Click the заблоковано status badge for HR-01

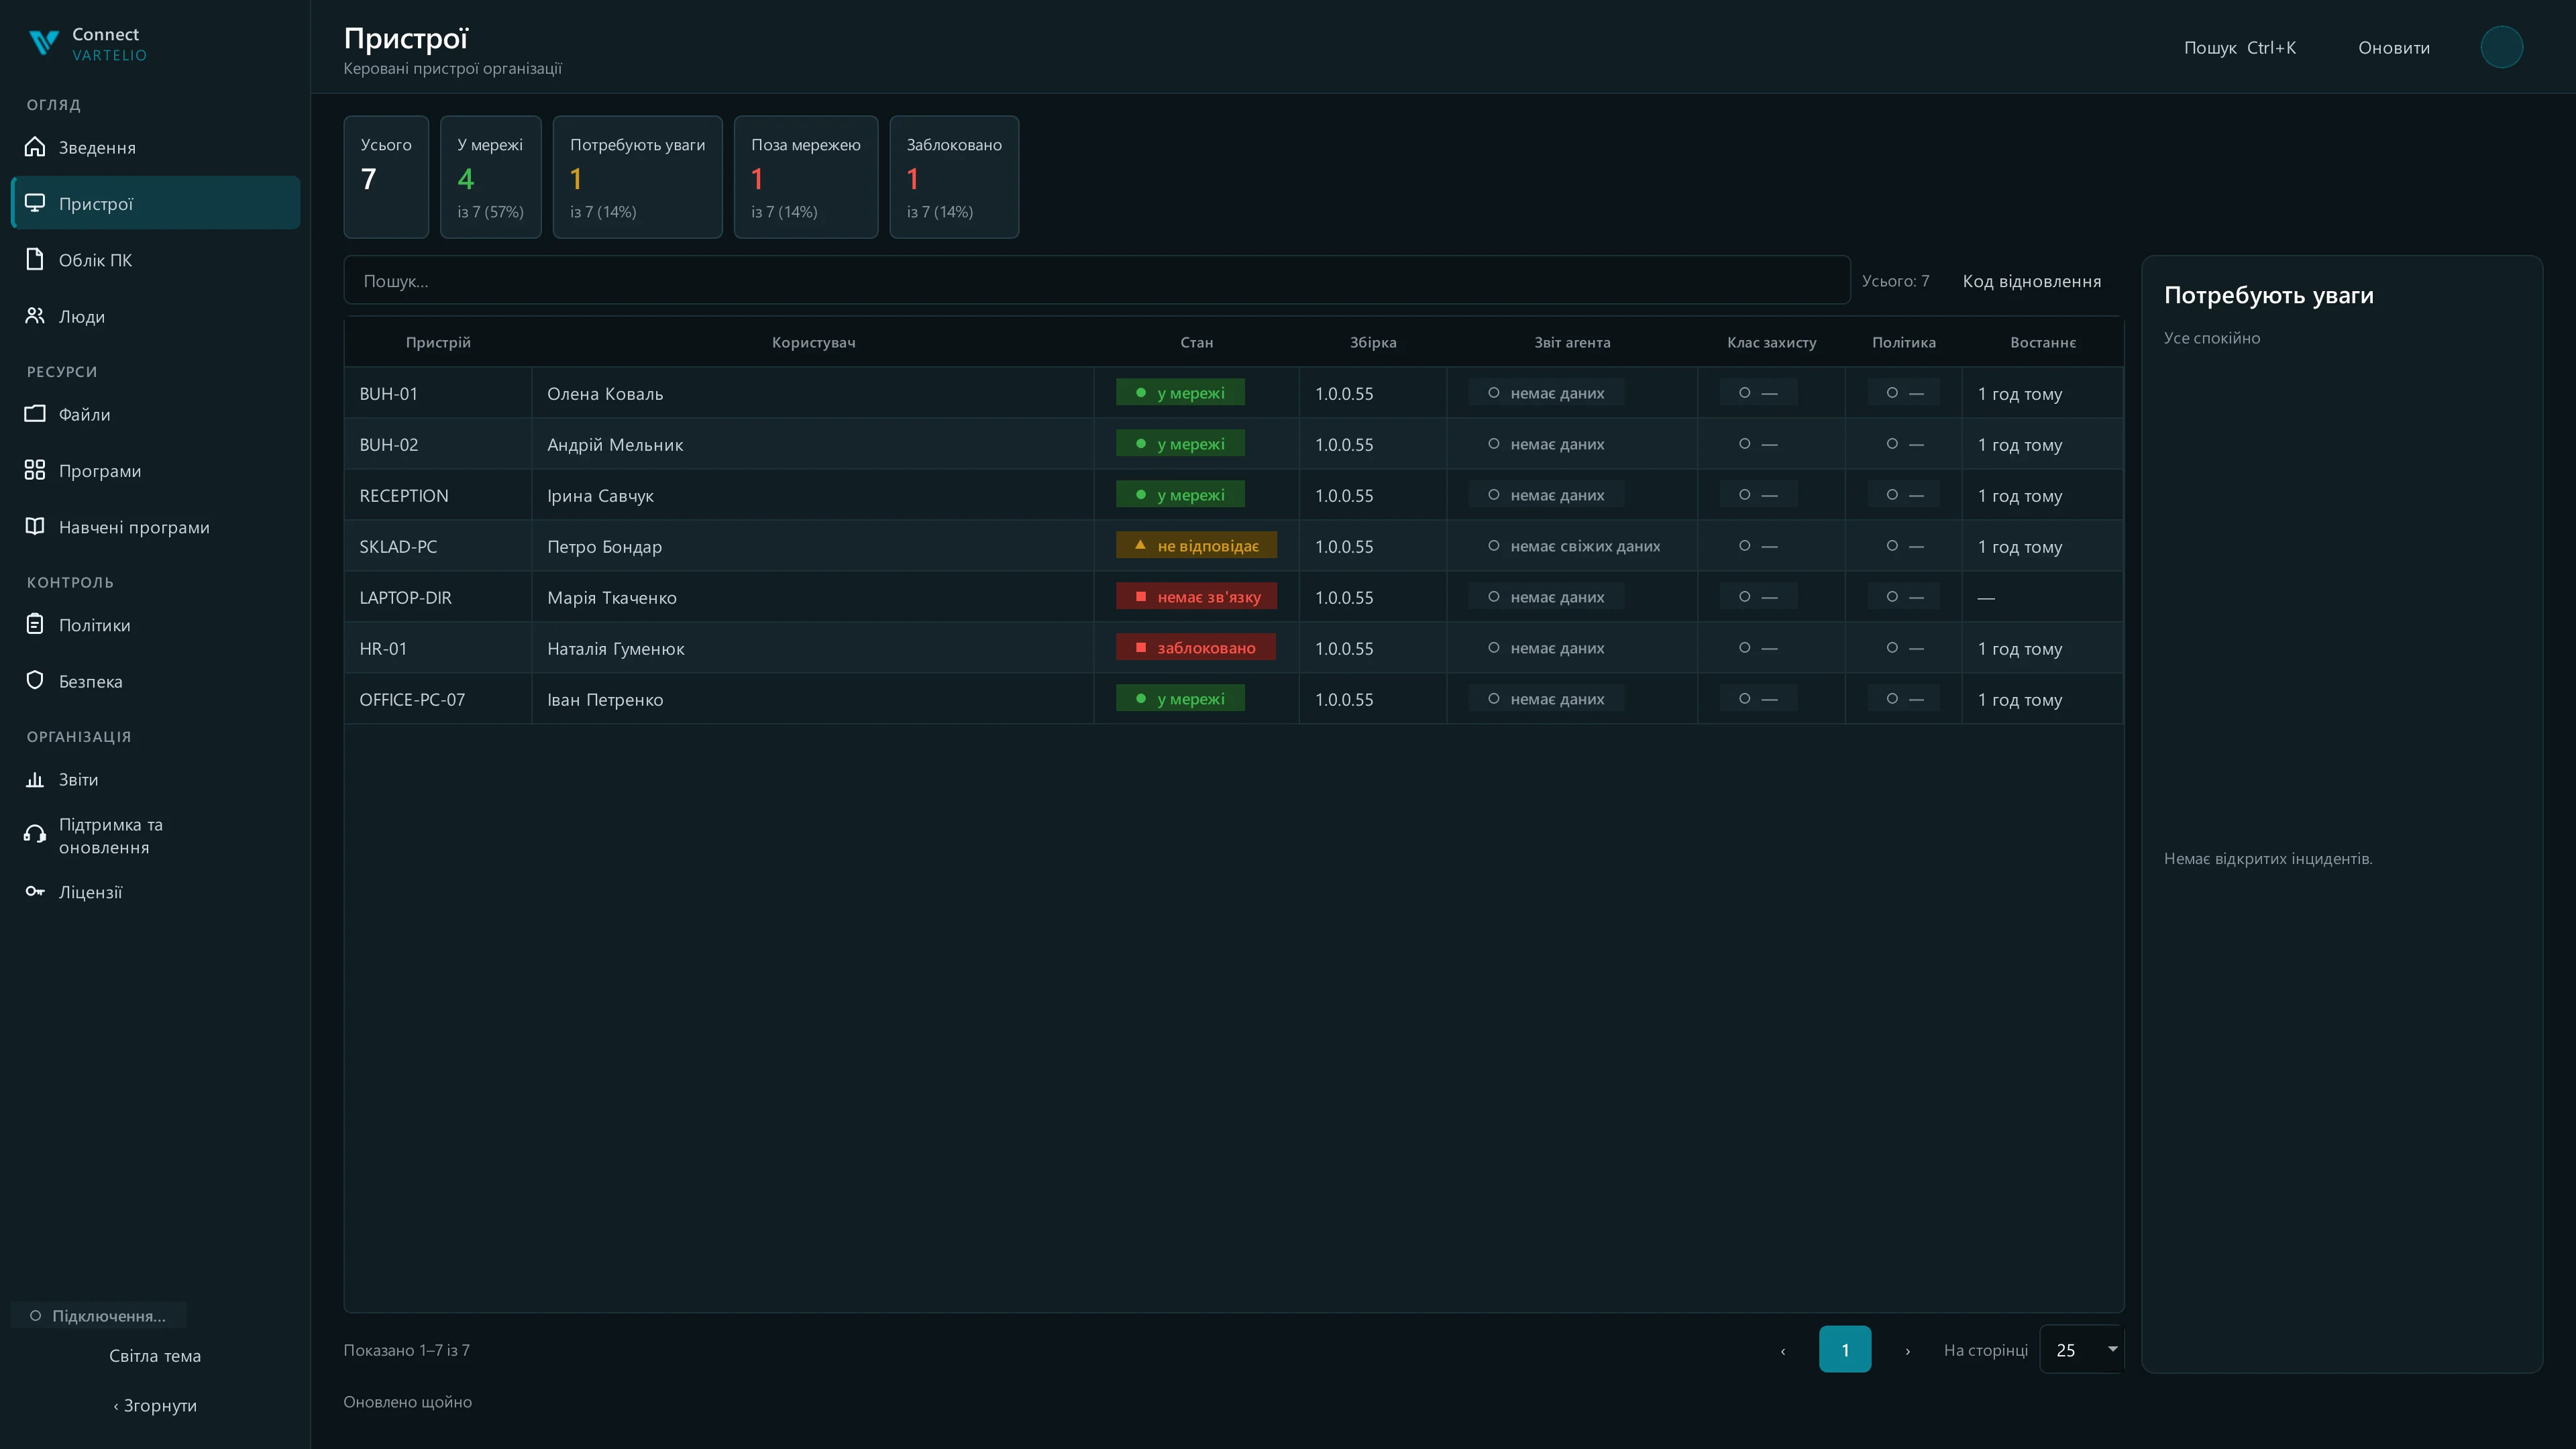[x=1196, y=647]
